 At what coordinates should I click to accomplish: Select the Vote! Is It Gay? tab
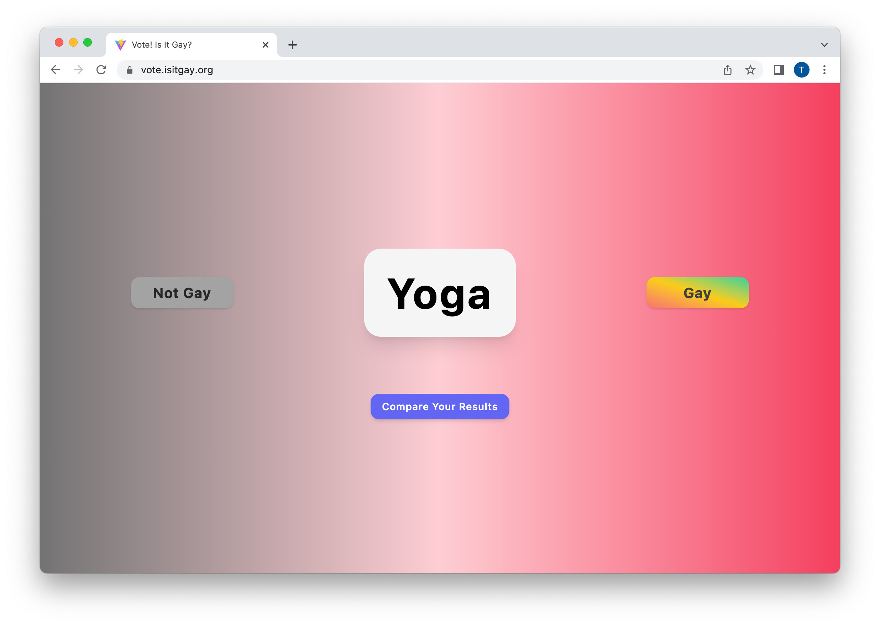(192, 45)
